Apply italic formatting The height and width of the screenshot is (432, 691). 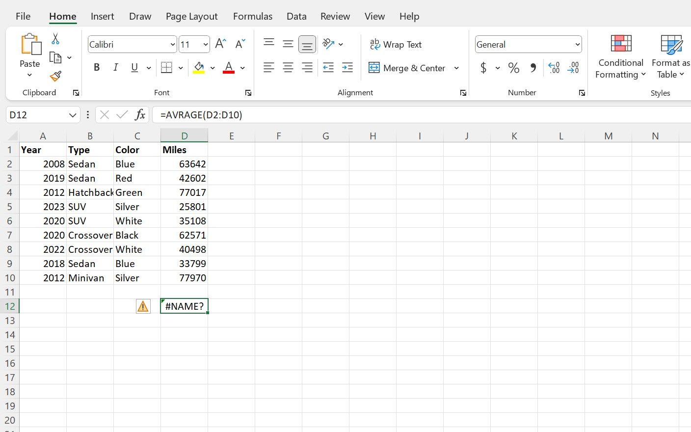[x=115, y=67]
